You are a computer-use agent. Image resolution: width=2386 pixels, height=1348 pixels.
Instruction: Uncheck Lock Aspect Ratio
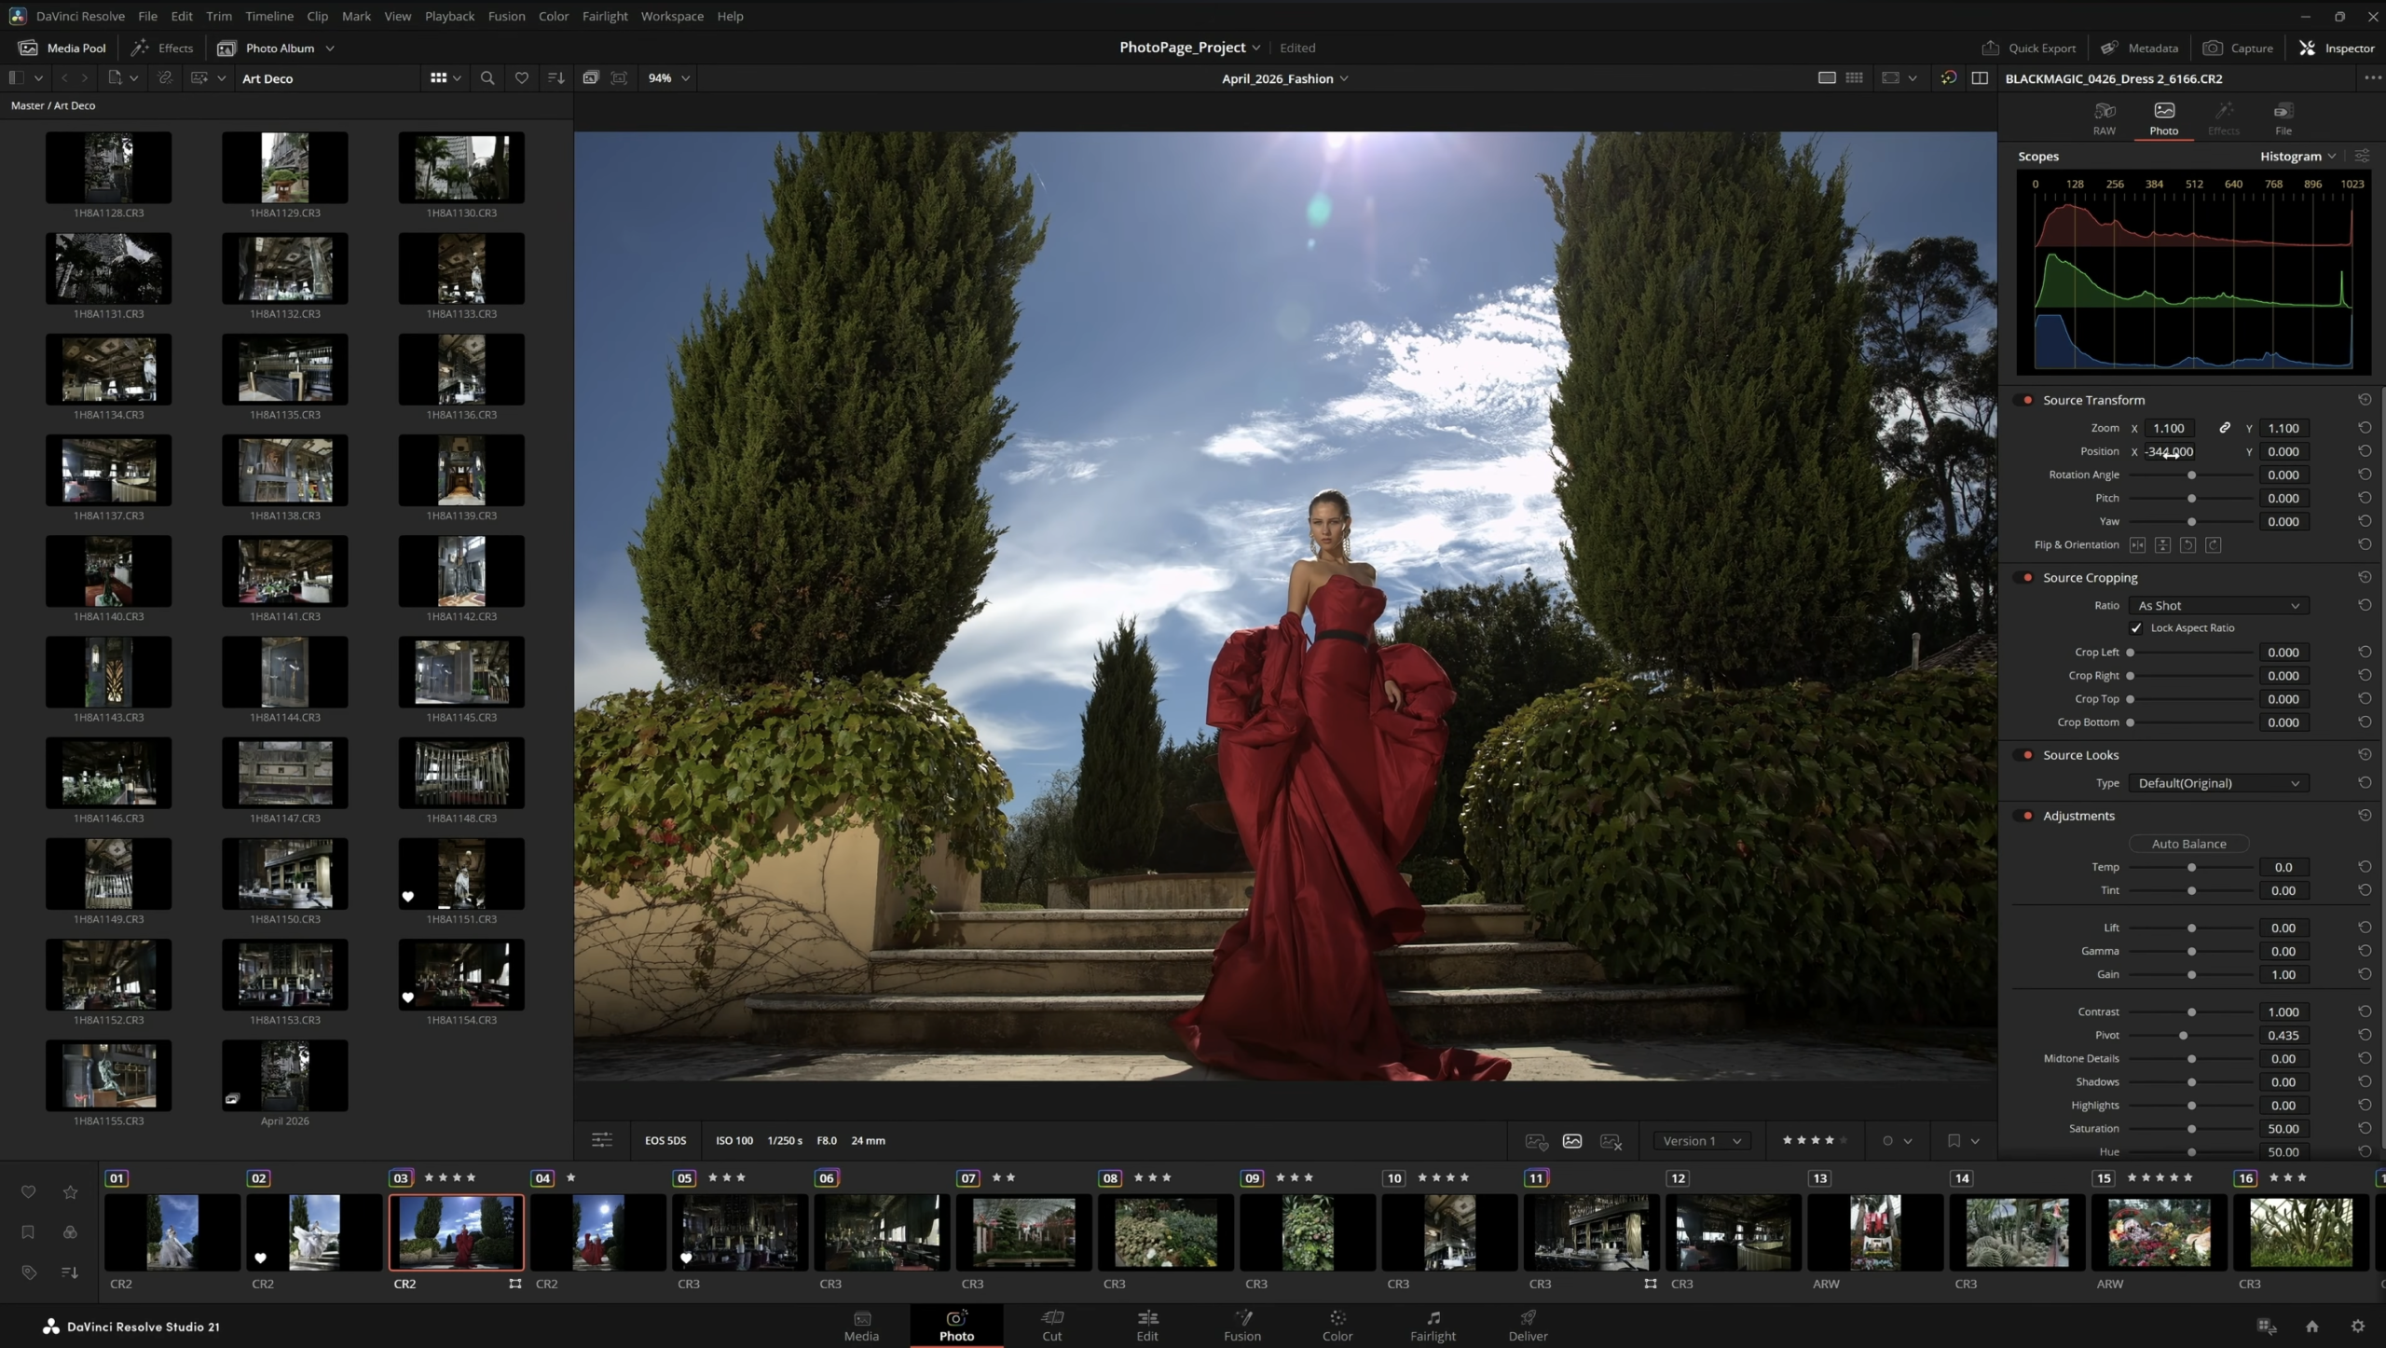[x=2136, y=628]
